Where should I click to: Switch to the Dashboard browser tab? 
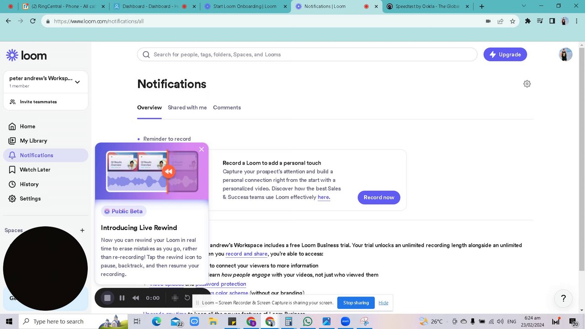[154, 6]
